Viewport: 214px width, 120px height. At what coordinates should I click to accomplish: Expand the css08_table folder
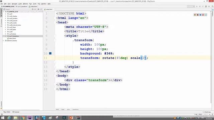5,29
